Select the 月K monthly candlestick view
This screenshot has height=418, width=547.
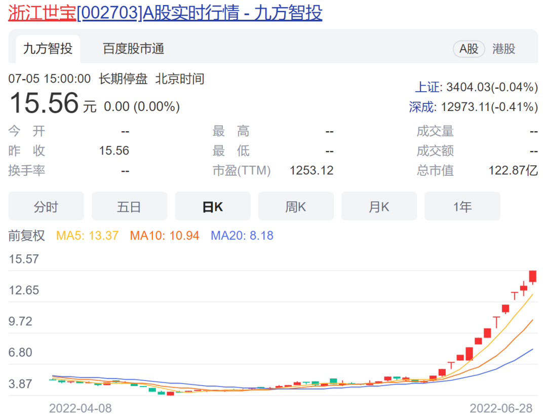point(379,207)
